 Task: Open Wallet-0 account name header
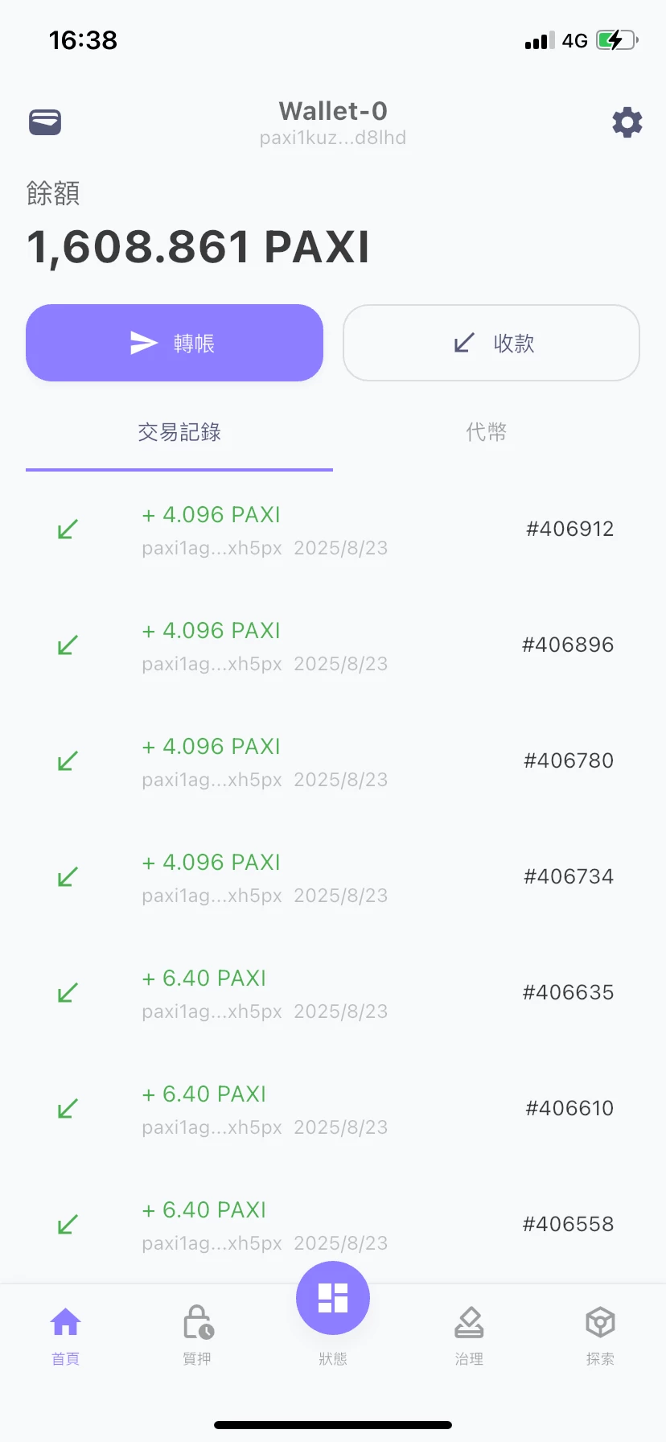(x=333, y=111)
